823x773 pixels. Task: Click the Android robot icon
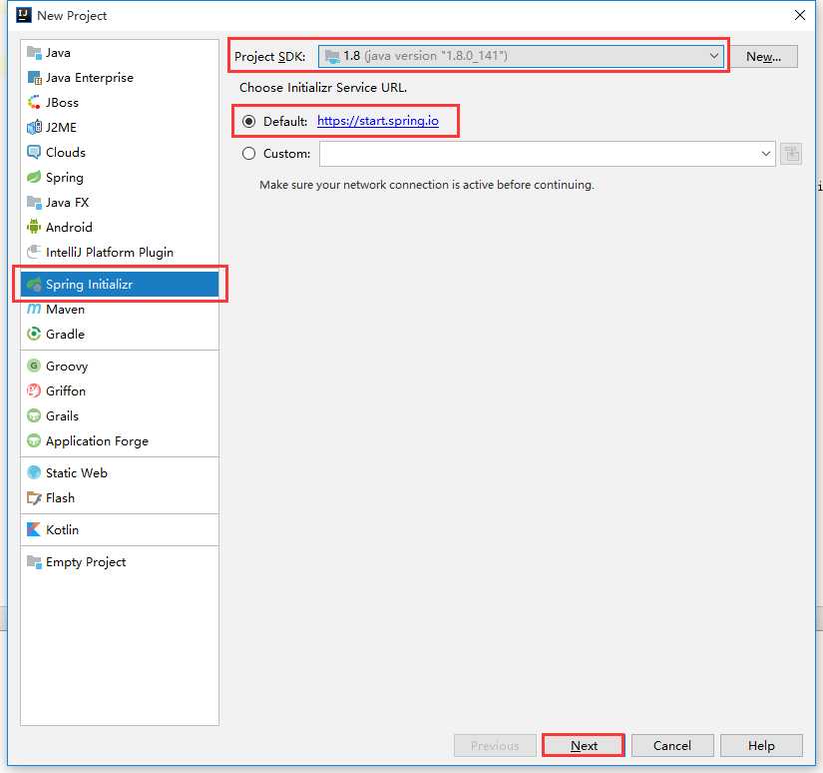pyautogui.click(x=34, y=227)
